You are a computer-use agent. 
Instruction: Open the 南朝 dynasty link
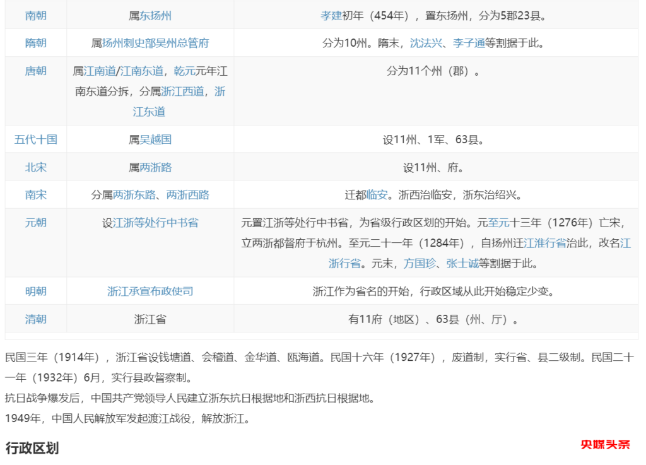pos(36,16)
